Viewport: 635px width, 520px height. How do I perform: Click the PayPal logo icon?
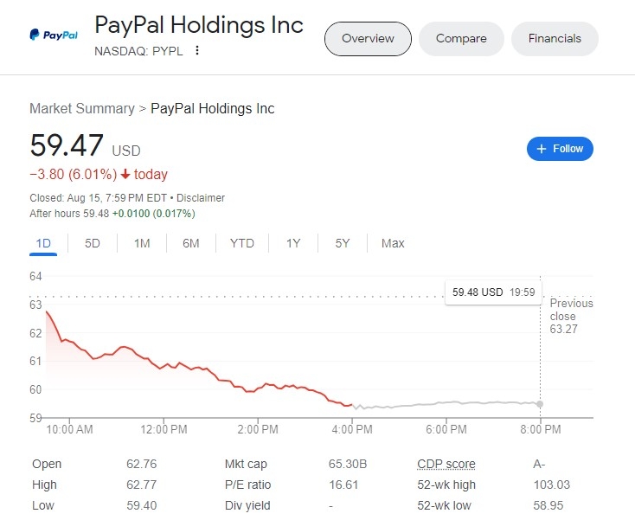54,35
